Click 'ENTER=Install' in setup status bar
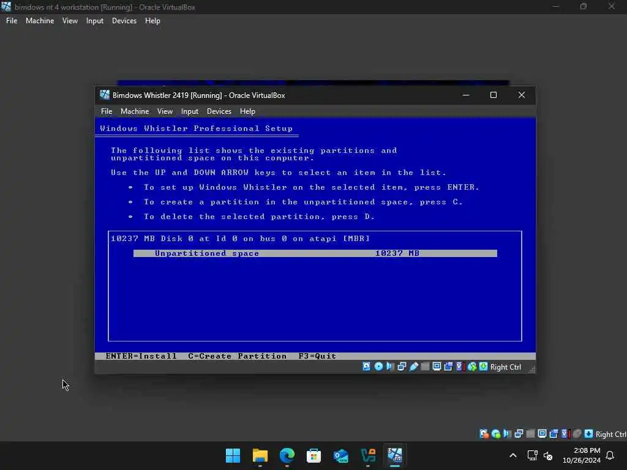Screen dimensions: 627x470 (x=141, y=356)
